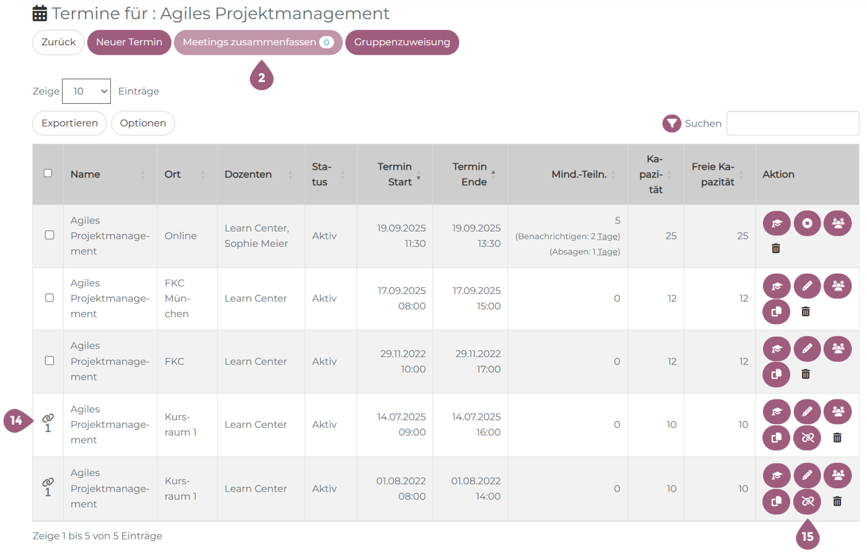Sort the table by the Termin Start column

[x=395, y=174]
